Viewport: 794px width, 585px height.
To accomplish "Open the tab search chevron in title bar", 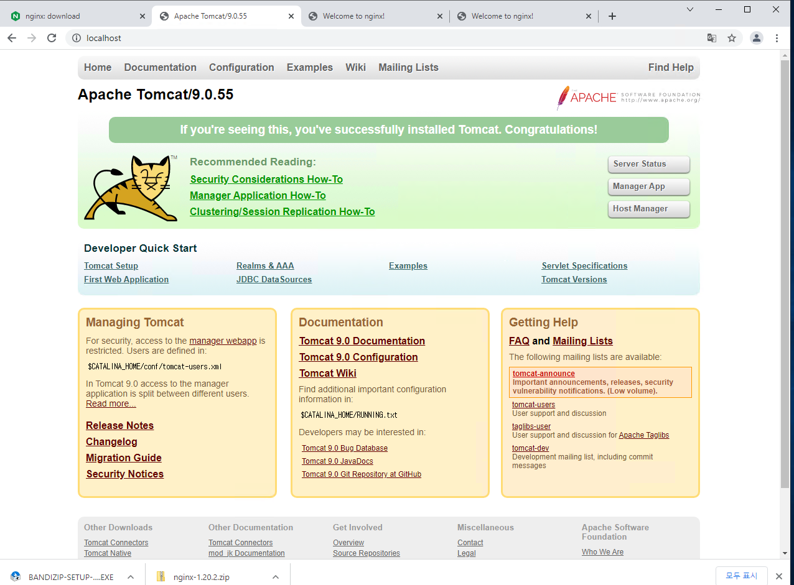I will (x=690, y=9).
